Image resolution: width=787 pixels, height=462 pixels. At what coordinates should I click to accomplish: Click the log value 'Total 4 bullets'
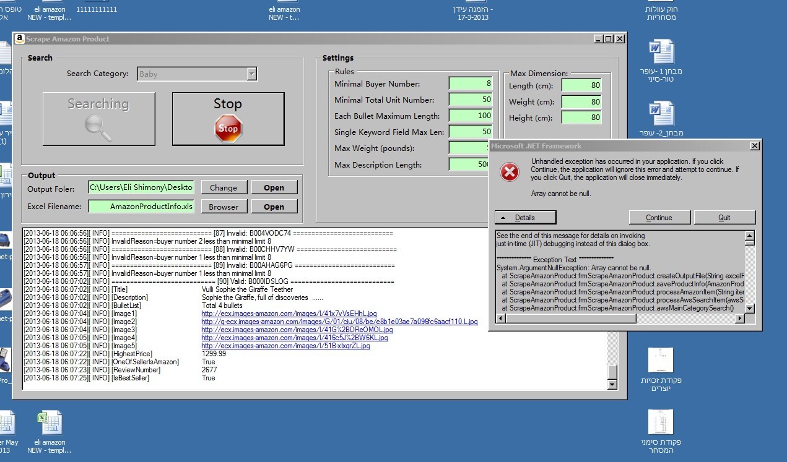pos(222,306)
